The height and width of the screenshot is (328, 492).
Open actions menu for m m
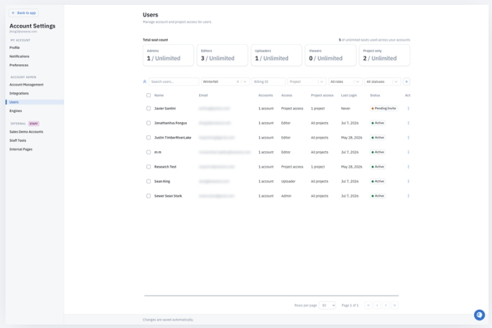(x=408, y=152)
